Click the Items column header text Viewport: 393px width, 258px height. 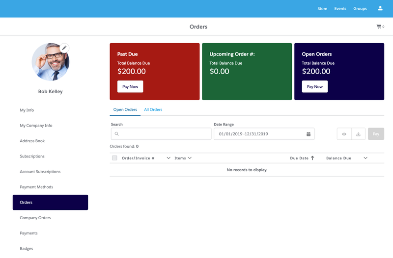click(180, 158)
